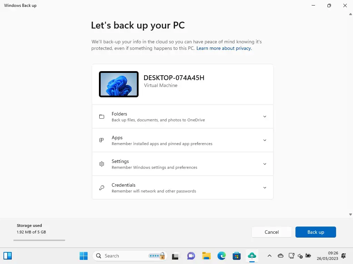Open the Windows Start menu
The image size is (353, 264).
(83, 256)
